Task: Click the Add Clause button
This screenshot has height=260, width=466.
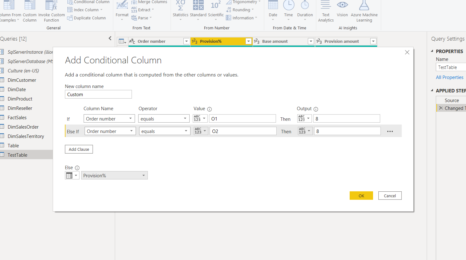Action: click(x=79, y=149)
